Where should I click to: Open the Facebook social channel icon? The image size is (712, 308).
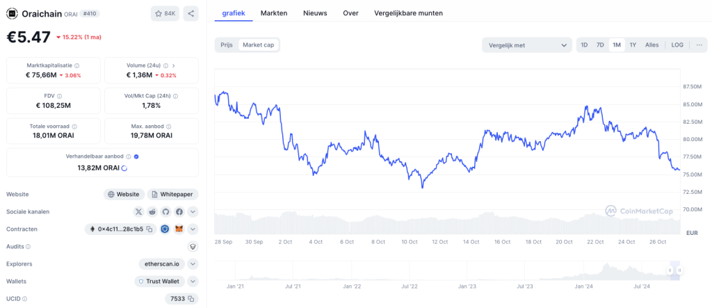click(179, 211)
